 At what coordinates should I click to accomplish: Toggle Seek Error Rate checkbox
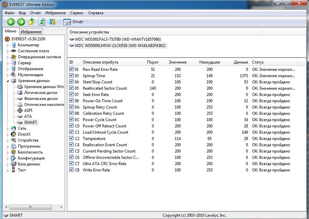71,94
